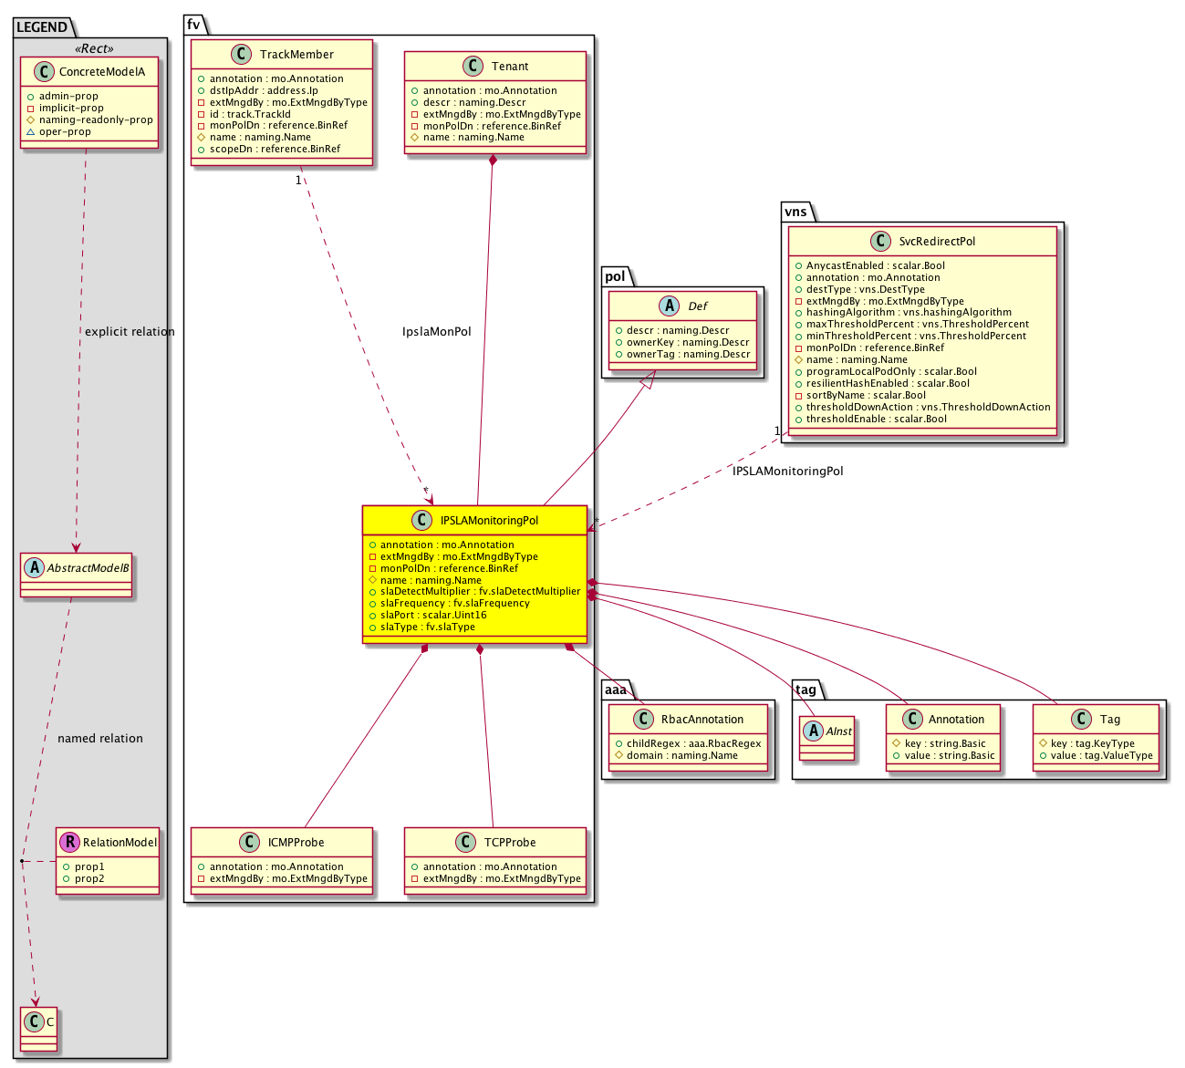The image size is (1185, 1068).
Task: Click the Tenant class circle icon
Action: pyautogui.click(x=473, y=66)
